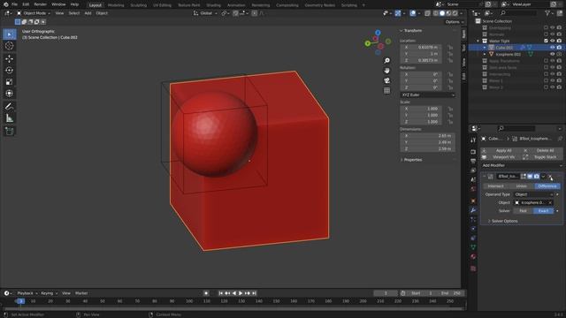The image size is (566, 318).
Task: Open the Material properties tab
Action: pos(473,257)
